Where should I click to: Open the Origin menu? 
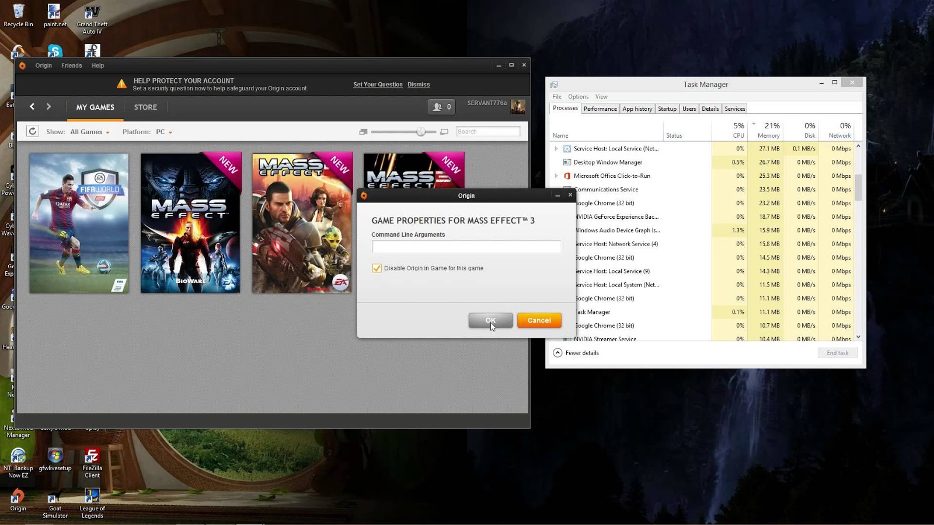[44, 65]
